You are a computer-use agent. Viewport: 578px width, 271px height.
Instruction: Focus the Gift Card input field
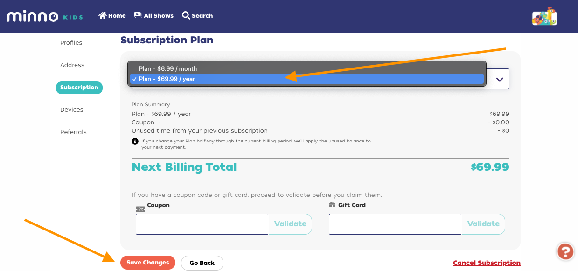[395, 224]
